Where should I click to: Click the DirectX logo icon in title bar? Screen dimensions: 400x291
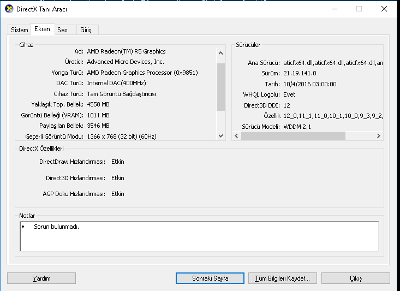(9, 9)
